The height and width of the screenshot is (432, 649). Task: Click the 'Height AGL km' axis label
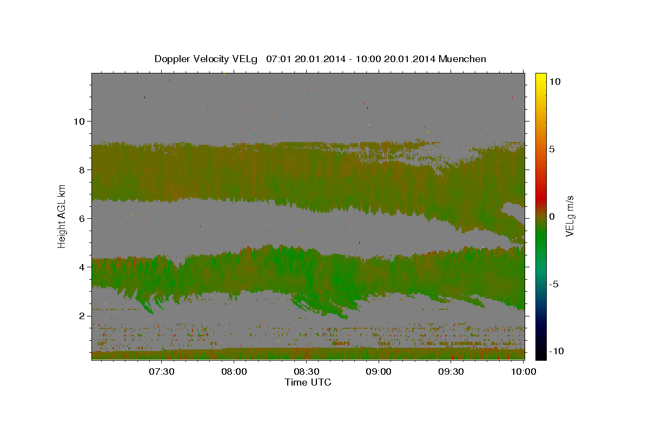tap(62, 216)
